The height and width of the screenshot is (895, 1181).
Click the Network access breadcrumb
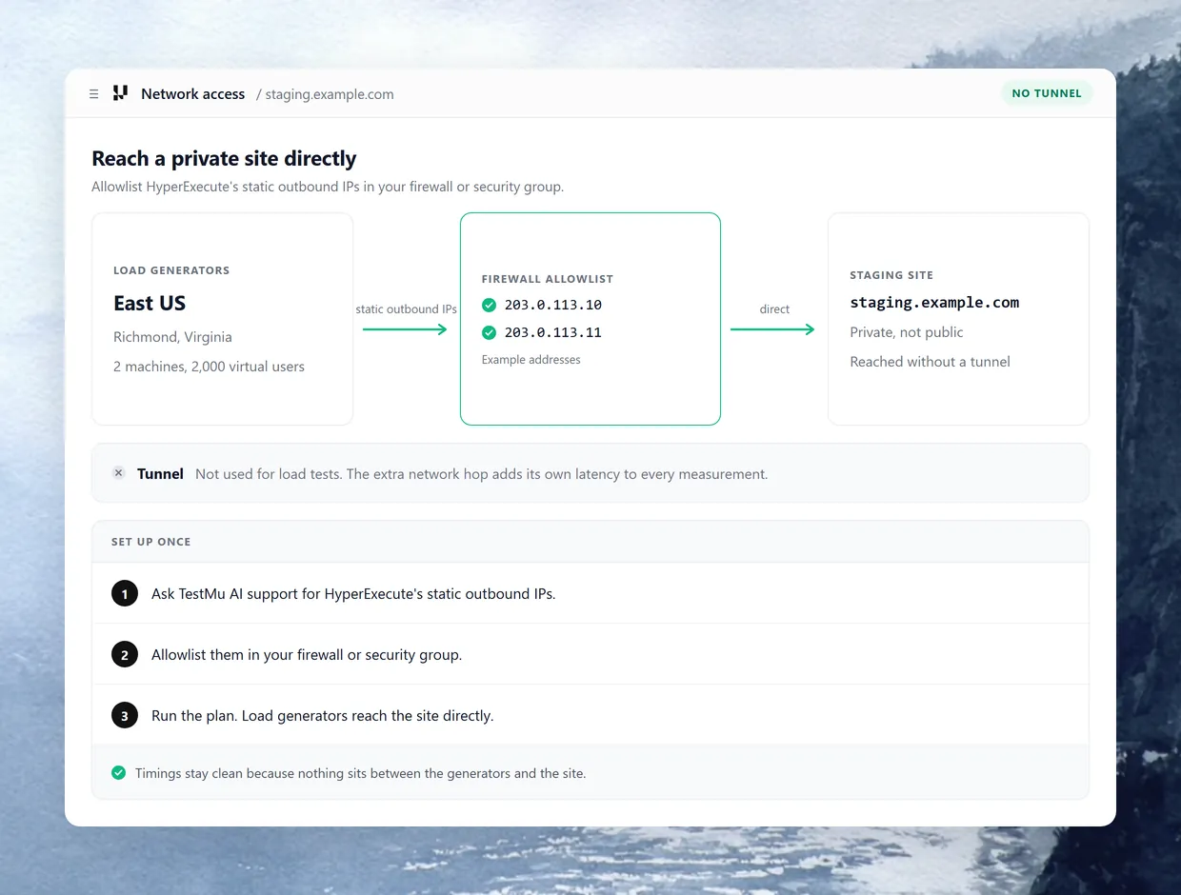pos(192,94)
